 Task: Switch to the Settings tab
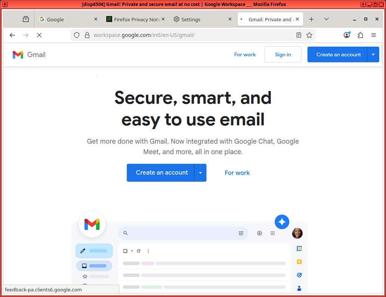click(198, 19)
